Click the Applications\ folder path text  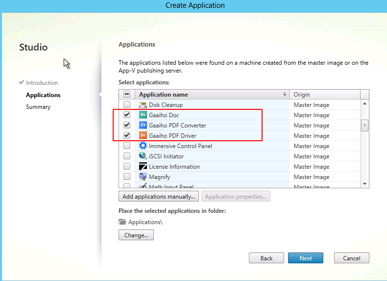(145, 222)
